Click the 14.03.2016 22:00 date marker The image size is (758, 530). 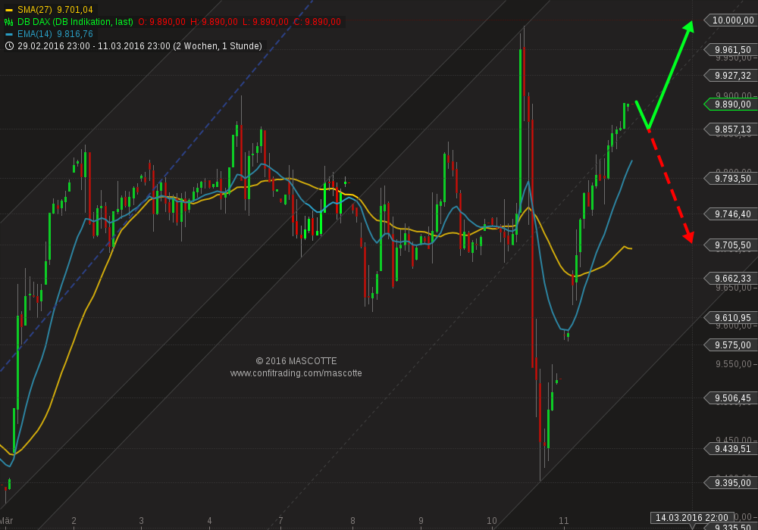pyautogui.click(x=692, y=517)
